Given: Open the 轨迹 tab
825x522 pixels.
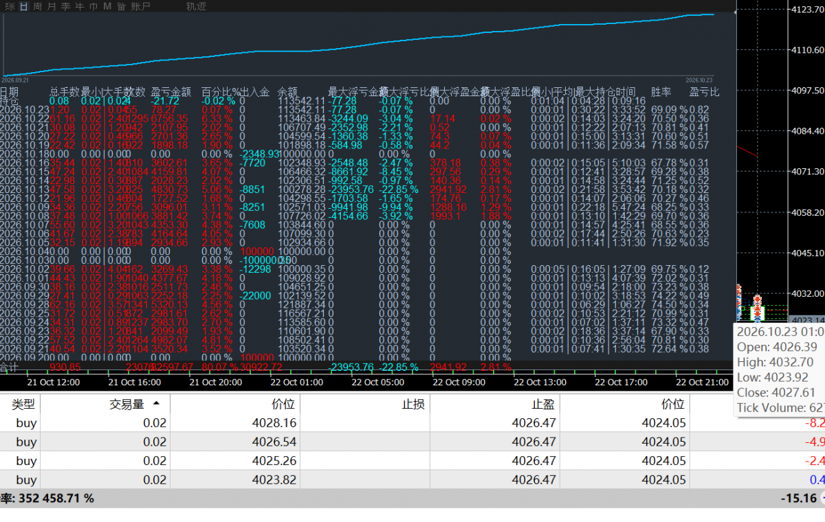Looking at the screenshot, I should click(x=196, y=6).
